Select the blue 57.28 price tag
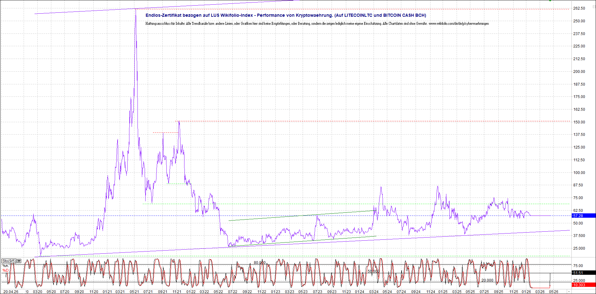Viewport: 596px width, 294px height. (584, 216)
